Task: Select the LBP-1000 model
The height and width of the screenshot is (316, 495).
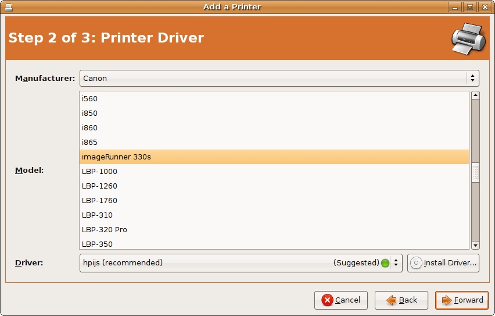Action: (x=274, y=172)
